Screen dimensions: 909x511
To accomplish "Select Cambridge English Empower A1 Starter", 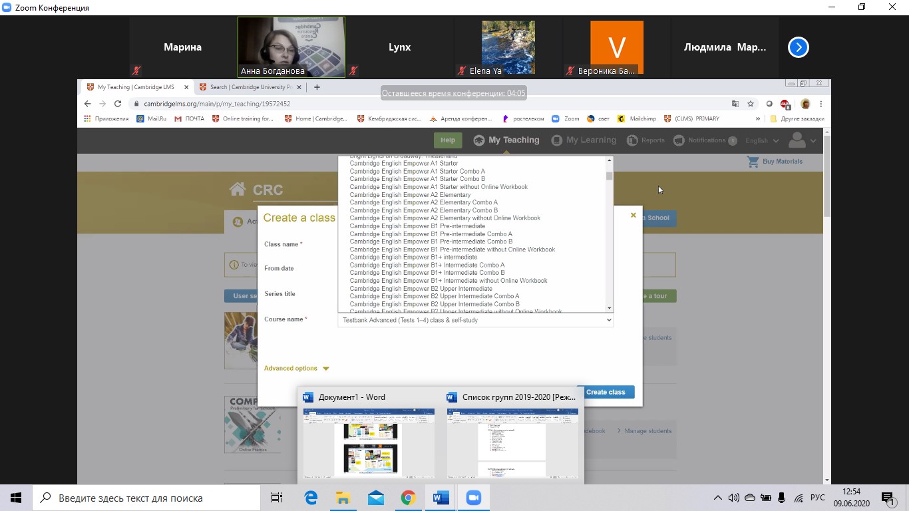I will (404, 163).
